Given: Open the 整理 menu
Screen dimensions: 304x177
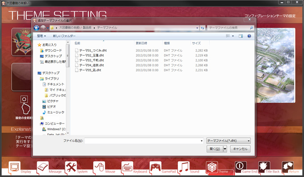Looking at the screenshot, I should click(41, 36).
